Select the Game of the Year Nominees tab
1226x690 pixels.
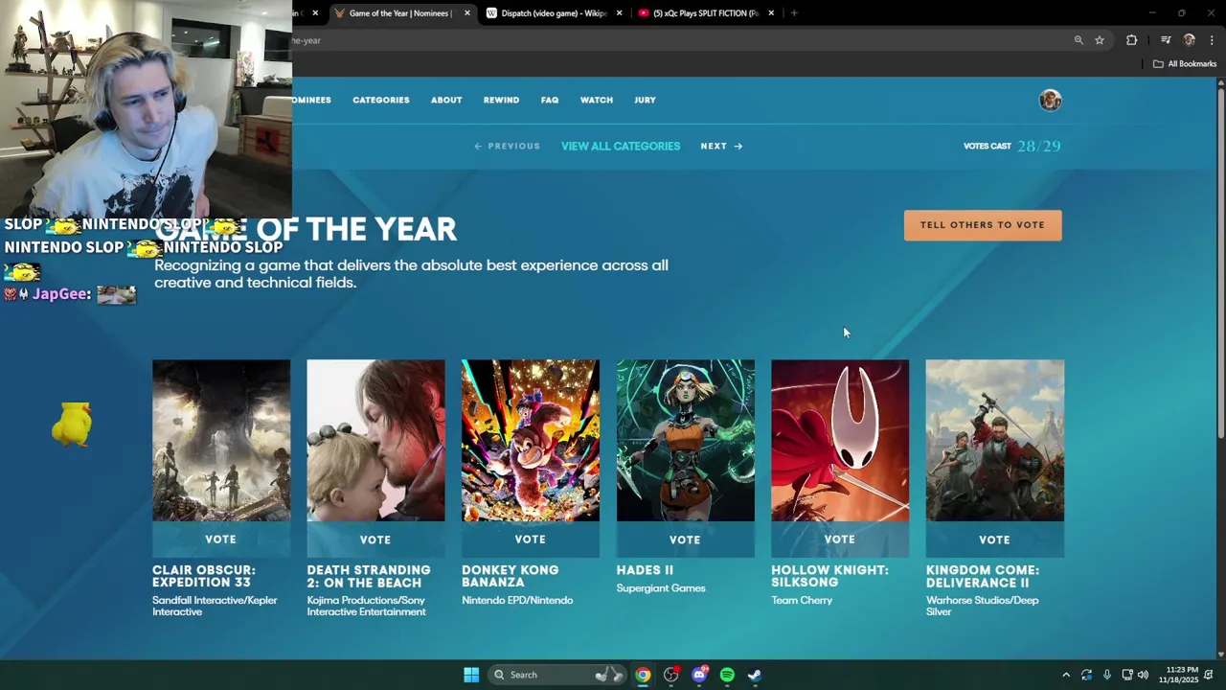coord(402,13)
